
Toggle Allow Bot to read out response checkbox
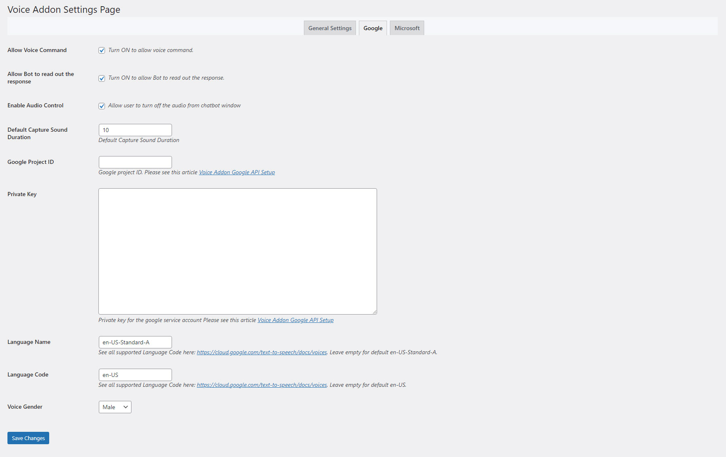(102, 78)
